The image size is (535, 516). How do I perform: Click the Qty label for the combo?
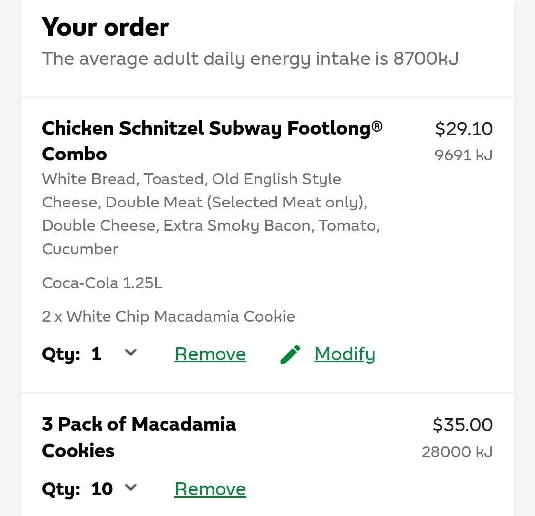pyautogui.click(x=61, y=355)
